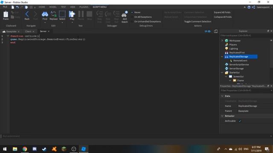Click Expand All Folds
Screen dimensions: 273x153
[222, 12]
